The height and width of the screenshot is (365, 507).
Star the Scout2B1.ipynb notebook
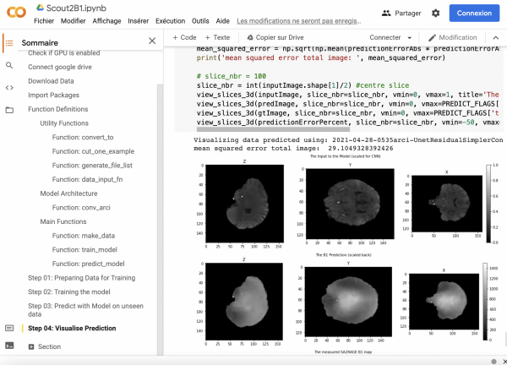click(x=112, y=8)
